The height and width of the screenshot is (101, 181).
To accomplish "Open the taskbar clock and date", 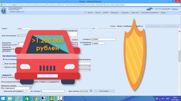I will pyautogui.click(x=175, y=98).
